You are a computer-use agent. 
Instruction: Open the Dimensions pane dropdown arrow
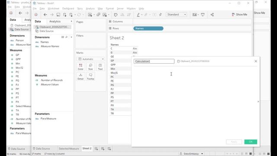[x=71, y=37]
